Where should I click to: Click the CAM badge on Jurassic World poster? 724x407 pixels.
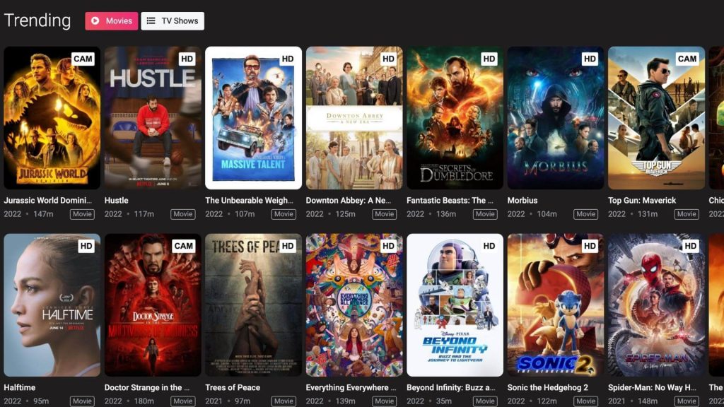[83, 59]
